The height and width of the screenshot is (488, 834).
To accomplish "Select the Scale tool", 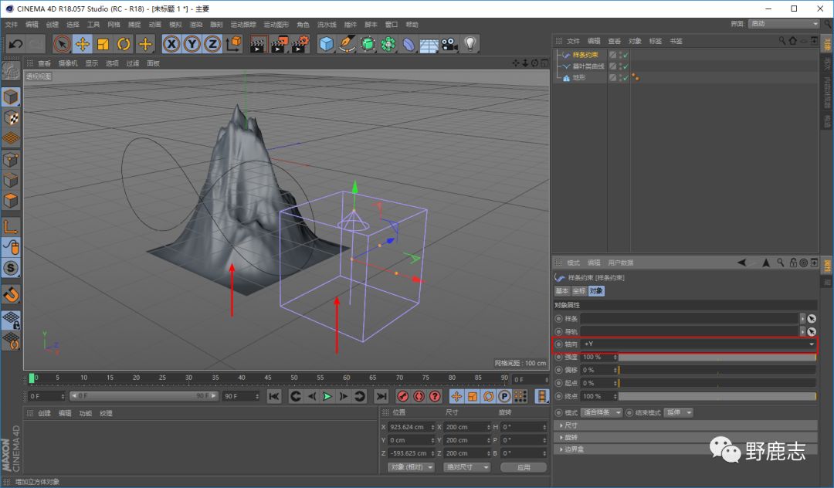I will click(103, 43).
